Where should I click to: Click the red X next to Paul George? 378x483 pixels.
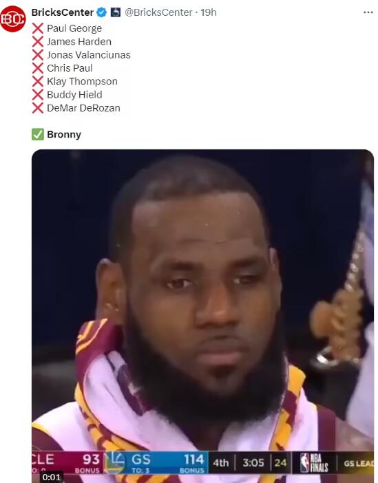[38, 28]
